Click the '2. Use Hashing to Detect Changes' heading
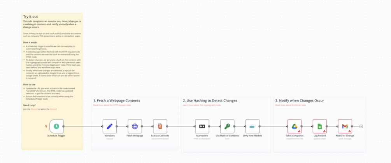This screenshot has width=391, height=163. coord(210,101)
